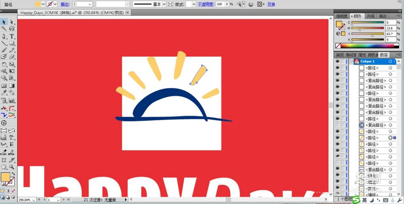
Task: Select the Free Transform tool
Action: click(12, 71)
